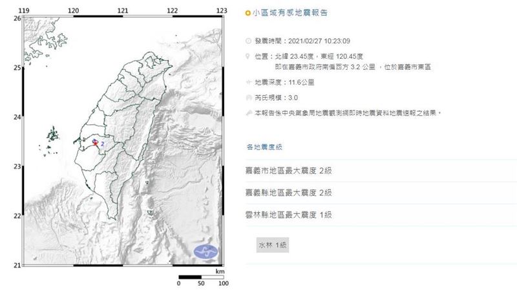517x291 pixels.
Task: Click the Penghu islands on the map
Action: 52,135
